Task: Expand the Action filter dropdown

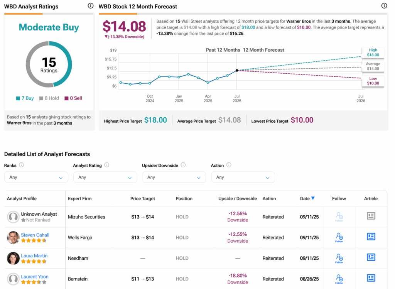Action: 243,177
